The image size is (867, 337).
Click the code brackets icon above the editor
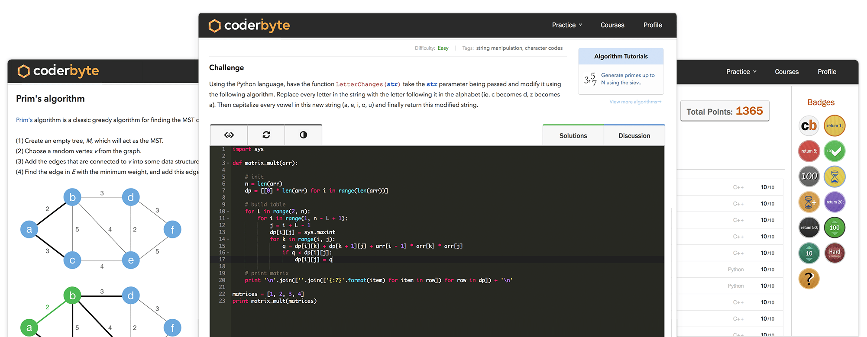tap(229, 135)
